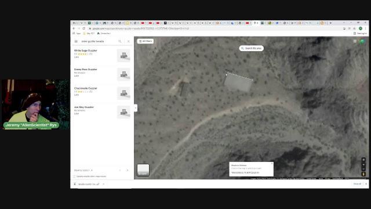Screen dimensions: 371x209
Task: Go to the next page of results
Action: click(x=128, y=170)
